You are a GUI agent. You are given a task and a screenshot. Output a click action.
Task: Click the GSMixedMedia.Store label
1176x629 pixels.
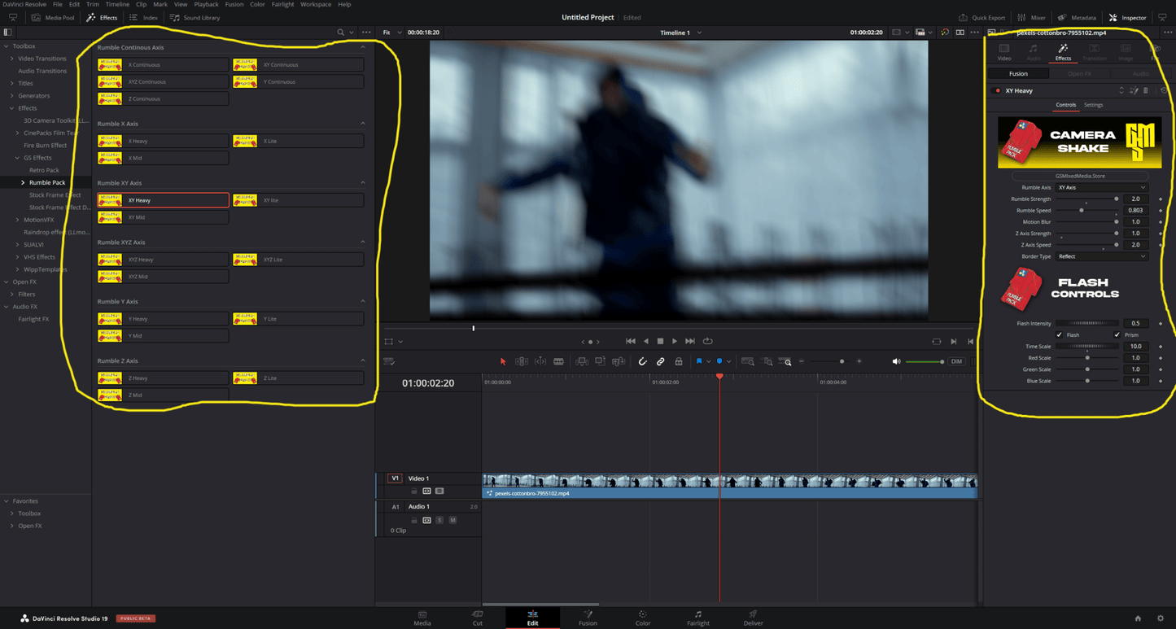1078,175
